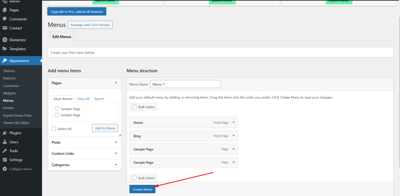Click the Contact envelope icon
The width and height of the screenshot is (400, 196).
pyautogui.click(x=5, y=28)
